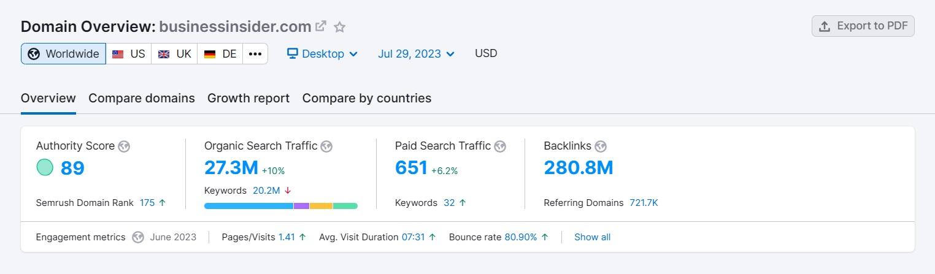Click the businessinsider.com domain title
The width and height of the screenshot is (935, 274).
(235, 26)
